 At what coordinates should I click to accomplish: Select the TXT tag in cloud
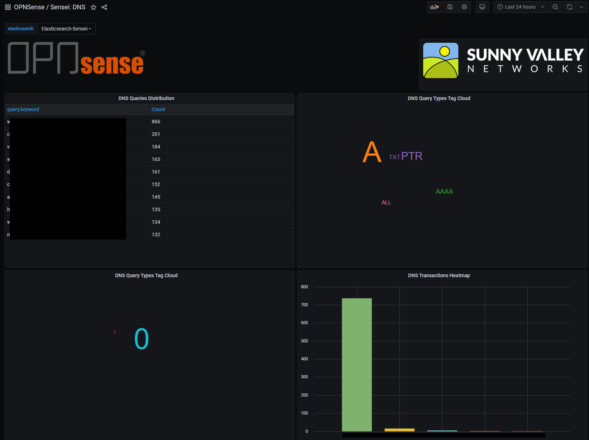pos(394,157)
